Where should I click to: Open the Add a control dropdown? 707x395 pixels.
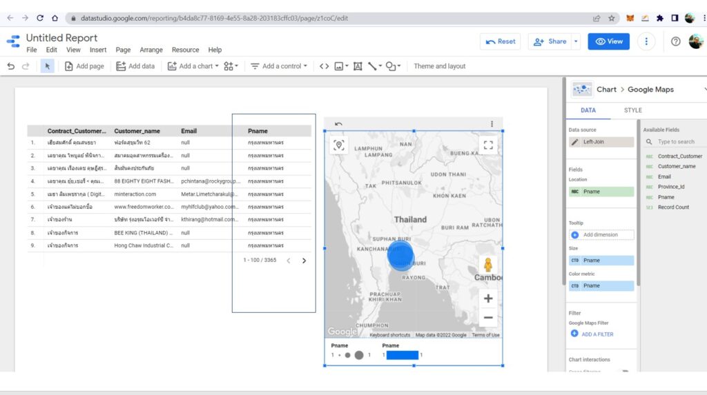[x=279, y=66]
